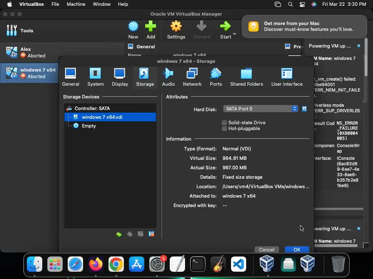Screen dimensions: 373x279
Task: Open the Network settings tab
Action: point(192,77)
